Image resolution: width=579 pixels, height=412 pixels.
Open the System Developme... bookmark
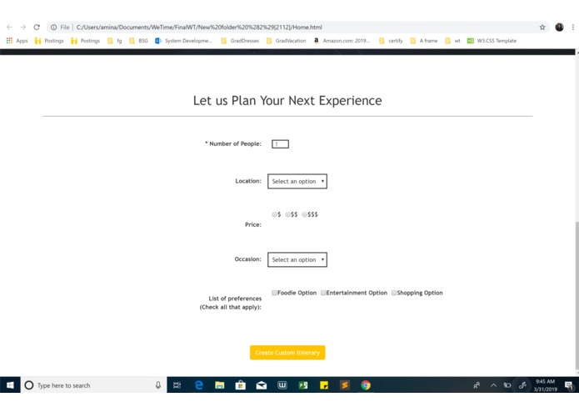pyautogui.click(x=184, y=41)
